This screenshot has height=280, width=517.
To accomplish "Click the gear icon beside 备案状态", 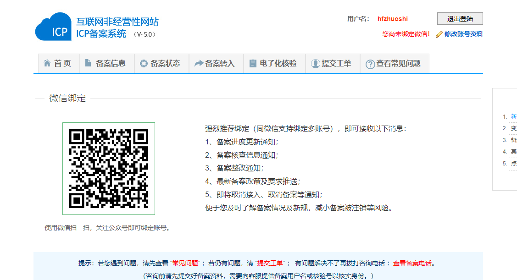I will 144,64.
